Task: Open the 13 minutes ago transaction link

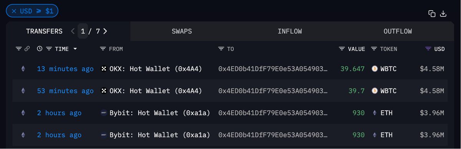Action: pyautogui.click(x=65, y=69)
